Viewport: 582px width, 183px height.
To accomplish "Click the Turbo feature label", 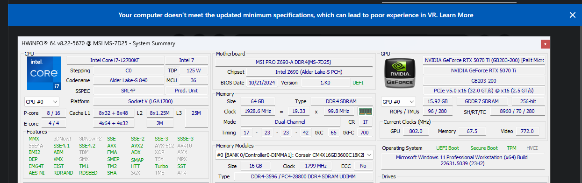I will (x=162, y=166).
